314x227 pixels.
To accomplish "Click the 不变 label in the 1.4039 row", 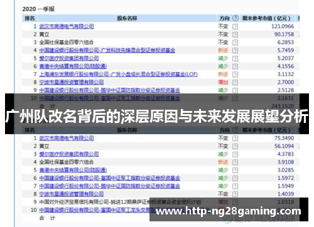I will [x=223, y=194].
